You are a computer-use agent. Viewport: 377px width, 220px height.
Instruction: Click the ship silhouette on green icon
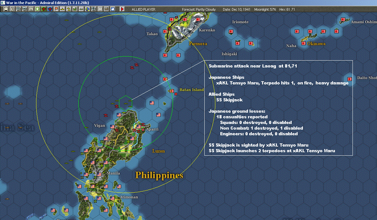(81, 9)
